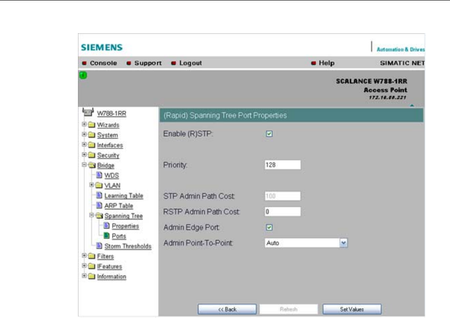Image resolution: width=450 pixels, height=318 pixels.
Task: Click the Security folder icon
Action: point(91,155)
